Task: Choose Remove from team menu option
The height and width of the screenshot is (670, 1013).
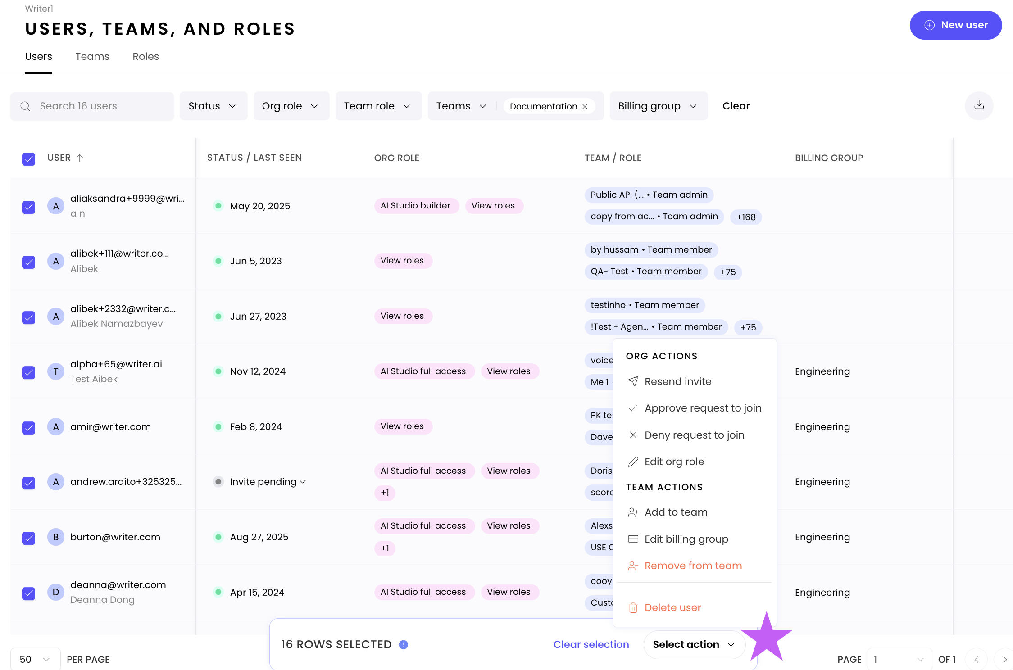Action: (x=693, y=566)
